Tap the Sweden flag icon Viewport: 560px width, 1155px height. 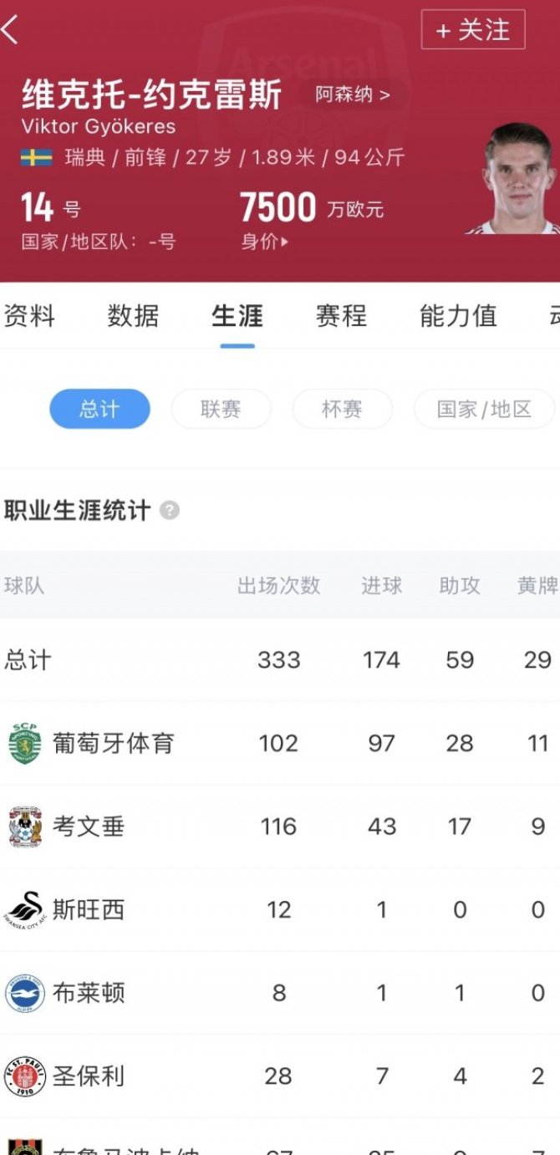click(37, 157)
